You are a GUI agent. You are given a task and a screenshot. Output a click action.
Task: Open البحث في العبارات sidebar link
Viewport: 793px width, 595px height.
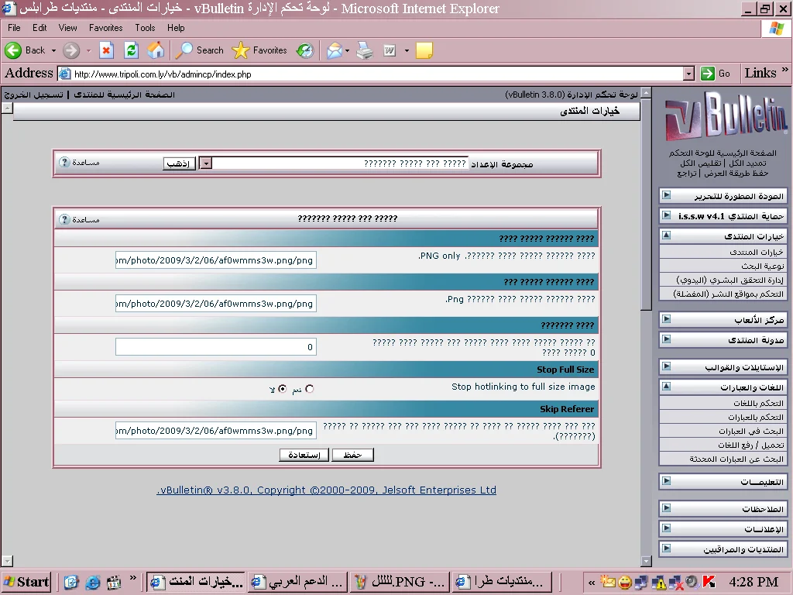coord(751,431)
